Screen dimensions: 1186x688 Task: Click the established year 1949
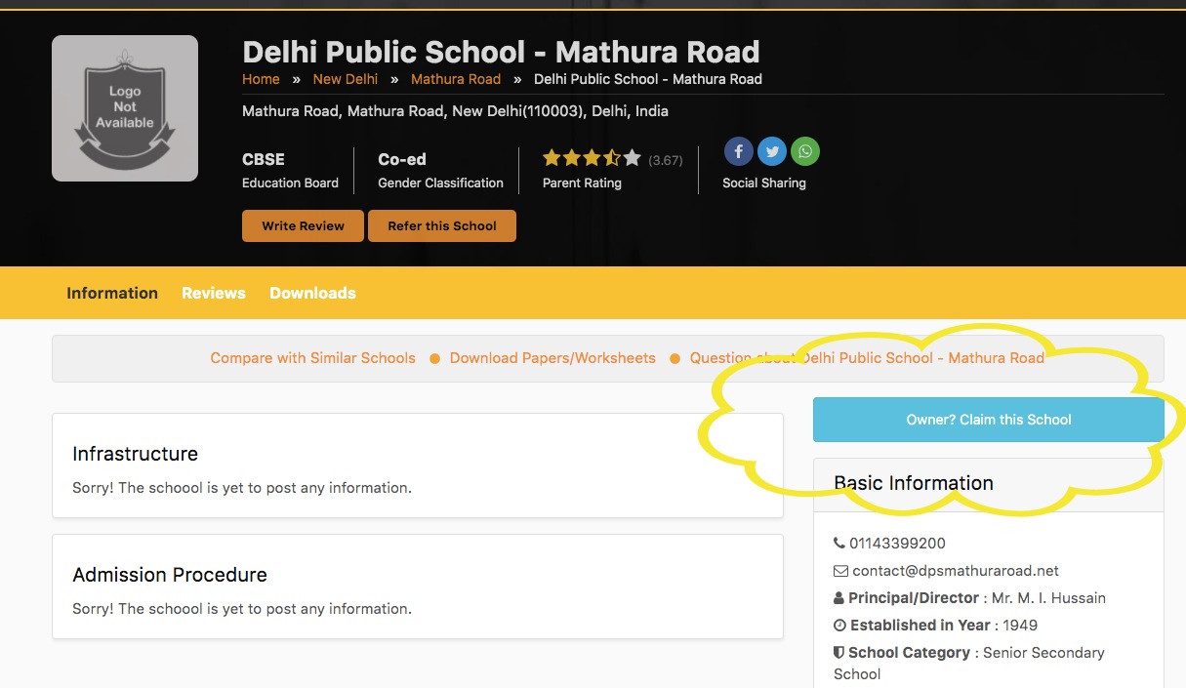point(1020,625)
